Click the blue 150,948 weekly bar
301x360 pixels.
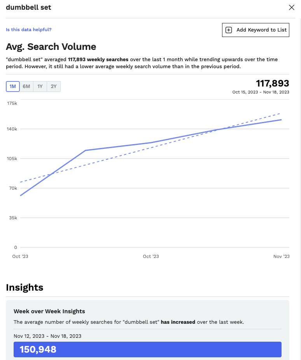147,349
